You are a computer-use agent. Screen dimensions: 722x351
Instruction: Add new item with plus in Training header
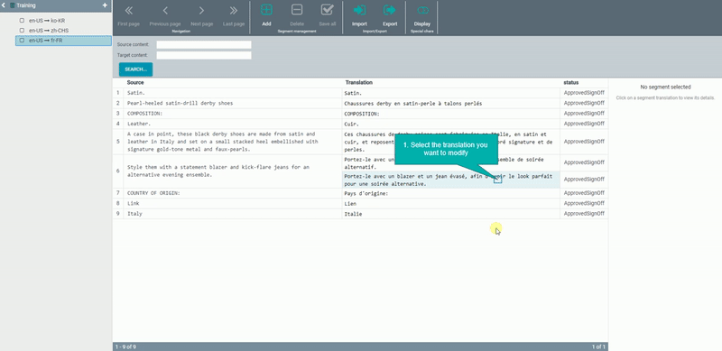point(105,5)
